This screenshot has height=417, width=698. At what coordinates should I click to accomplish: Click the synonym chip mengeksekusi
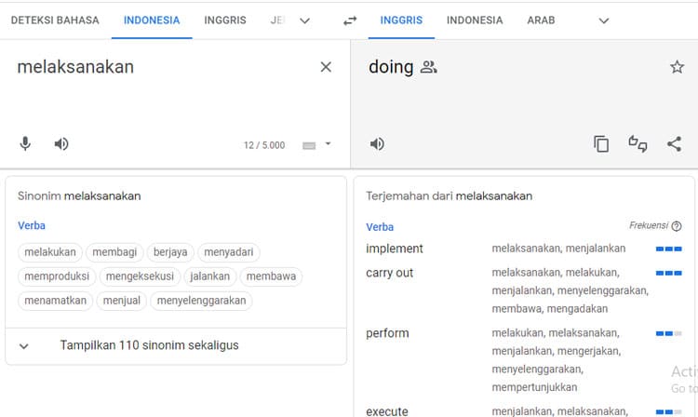click(140, 276)
